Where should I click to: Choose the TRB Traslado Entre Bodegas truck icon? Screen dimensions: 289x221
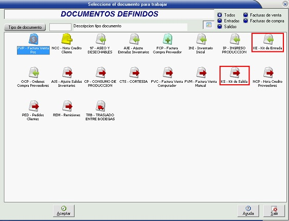[x=100, y=106]
